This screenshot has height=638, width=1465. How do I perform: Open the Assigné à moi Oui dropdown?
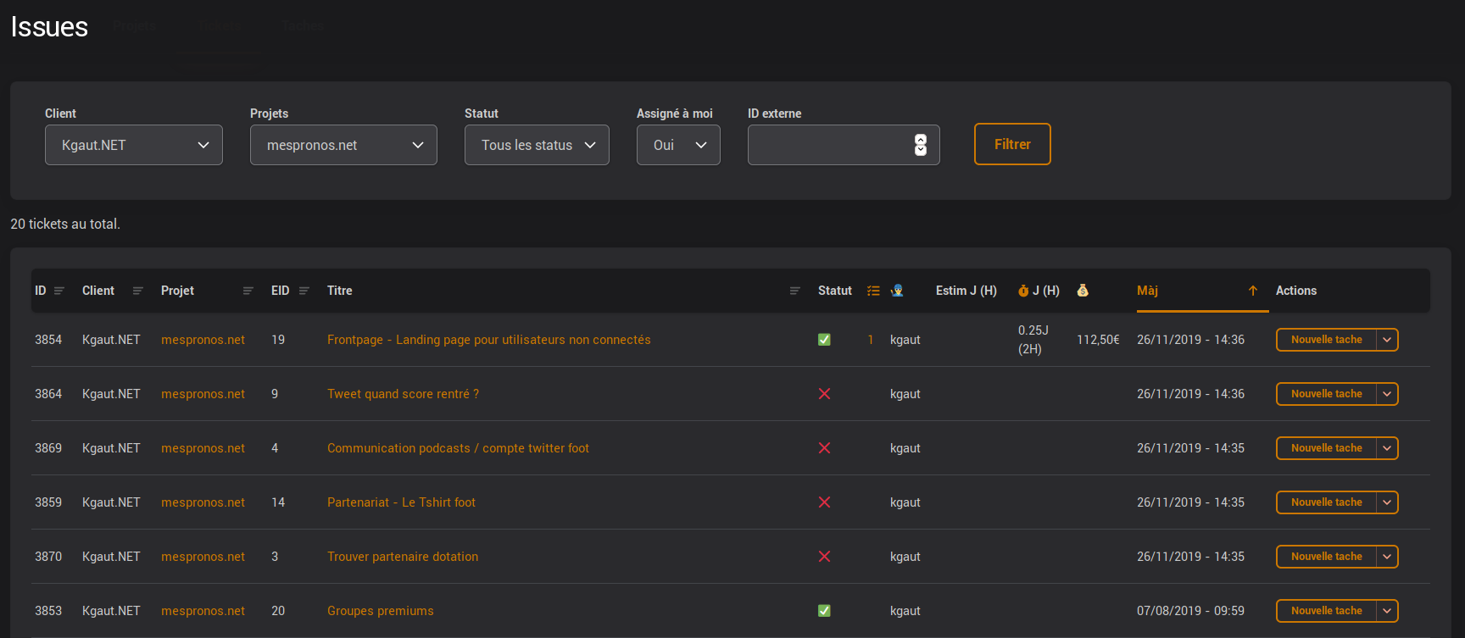click(x=678, y=145)
